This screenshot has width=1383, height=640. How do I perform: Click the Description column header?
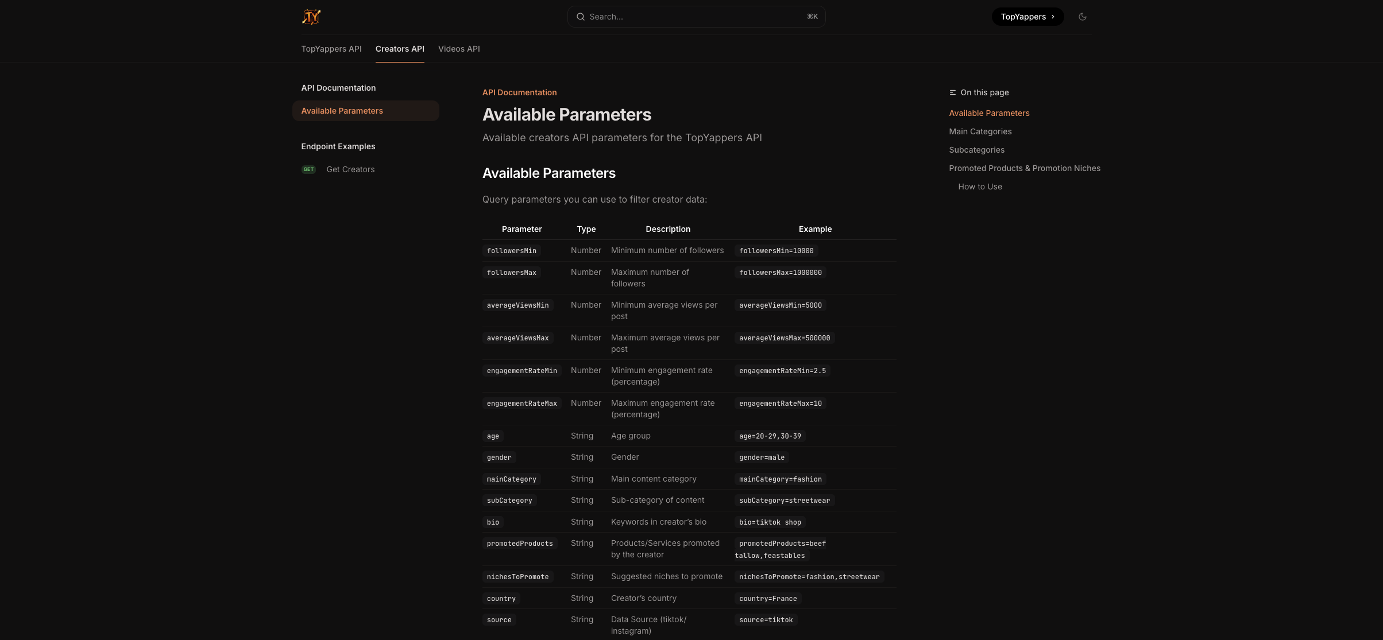coord(668,229)
